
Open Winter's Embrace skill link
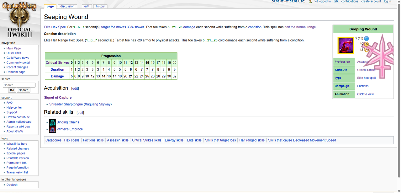point(70,129)
